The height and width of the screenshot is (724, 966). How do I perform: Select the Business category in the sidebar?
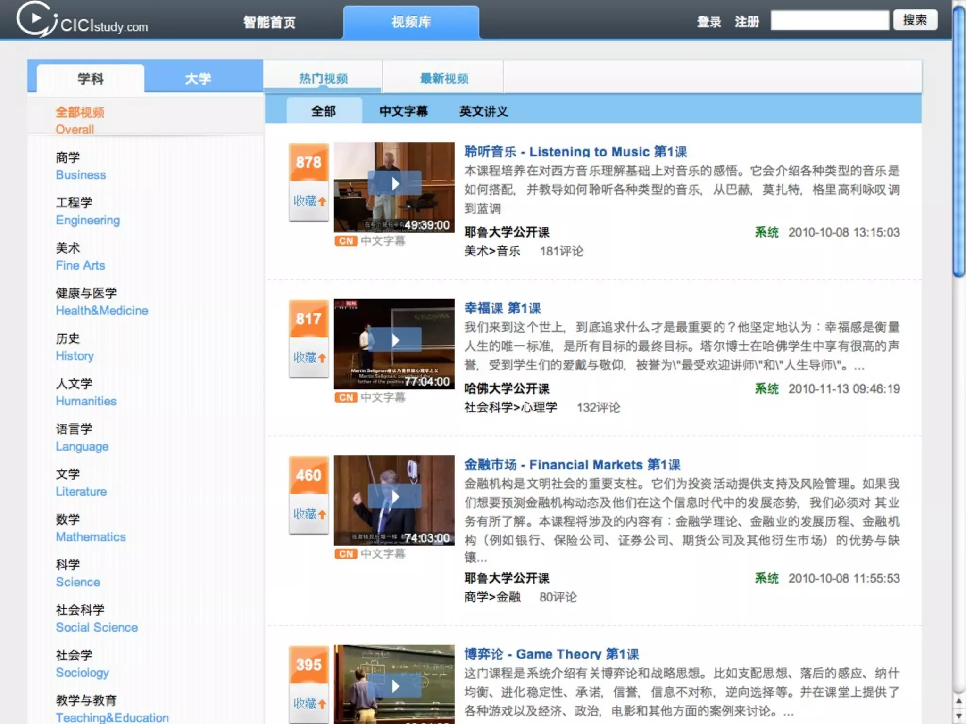click(x=81, y=175)
